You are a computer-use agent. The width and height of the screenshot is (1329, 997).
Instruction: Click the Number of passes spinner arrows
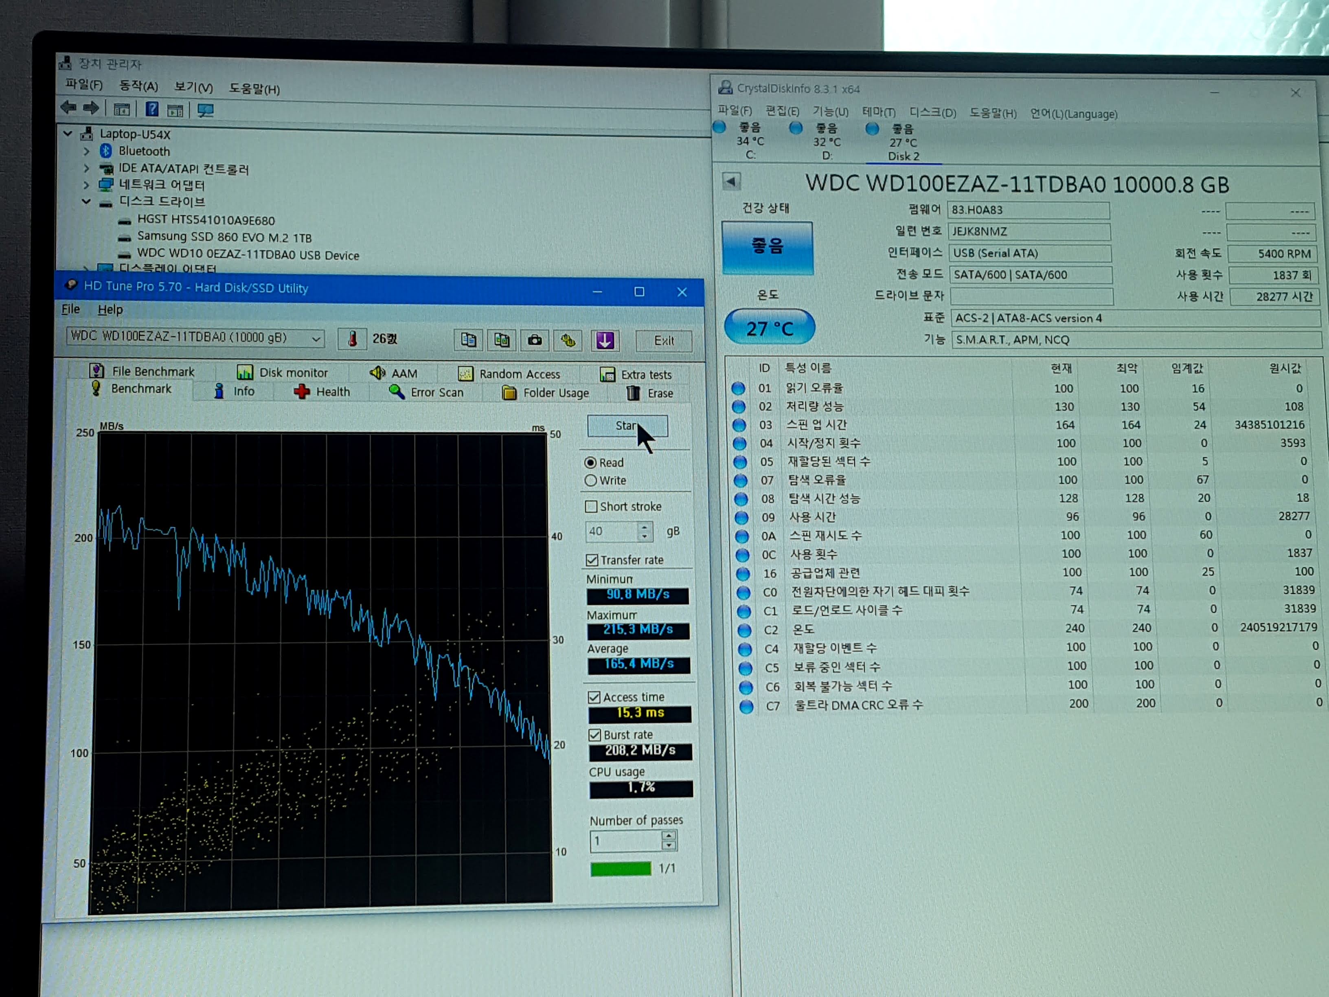point(669,840)
